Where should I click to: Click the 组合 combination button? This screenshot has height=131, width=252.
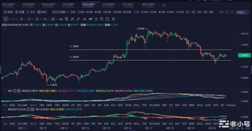click(42, 12)
